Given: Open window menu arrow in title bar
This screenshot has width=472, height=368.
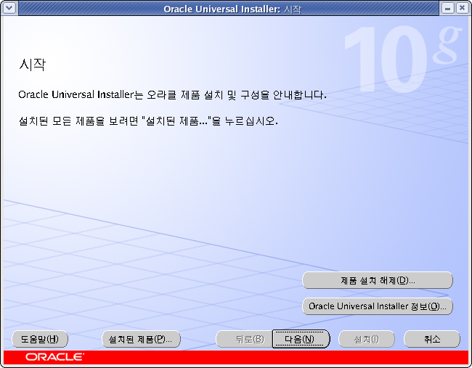Looking at the screenshot, I should click(9, 8).
